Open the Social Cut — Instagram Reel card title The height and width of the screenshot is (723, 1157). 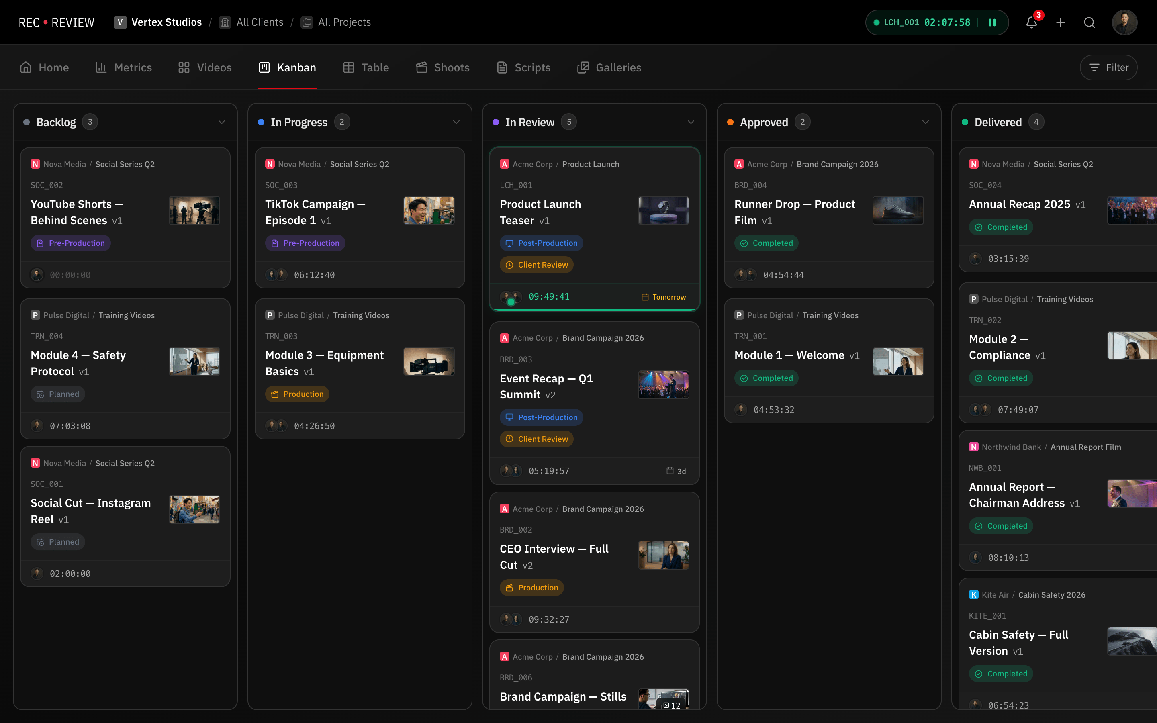(91, 511)
